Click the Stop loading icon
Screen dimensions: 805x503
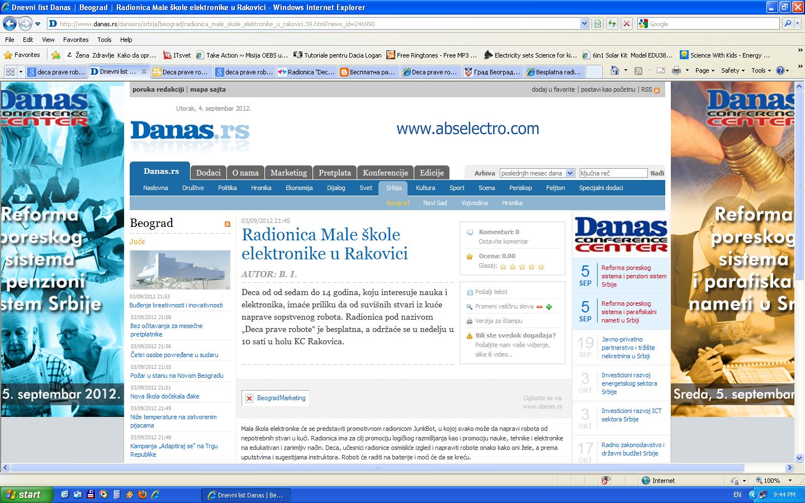(627, 23)
